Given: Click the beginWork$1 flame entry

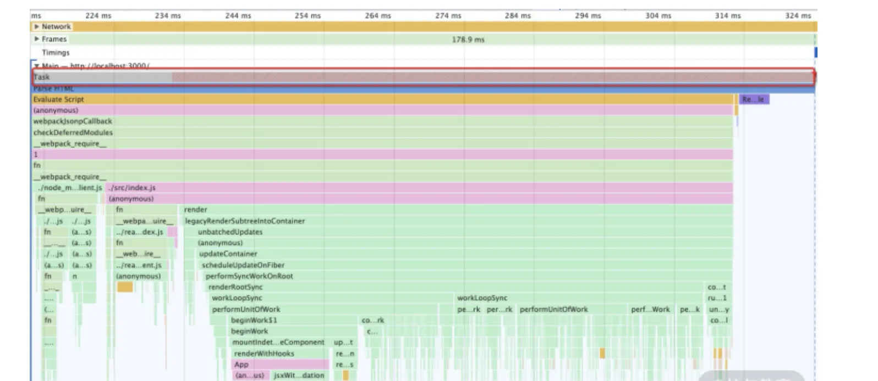Looking at the screenshot, I should pos(254,320).
